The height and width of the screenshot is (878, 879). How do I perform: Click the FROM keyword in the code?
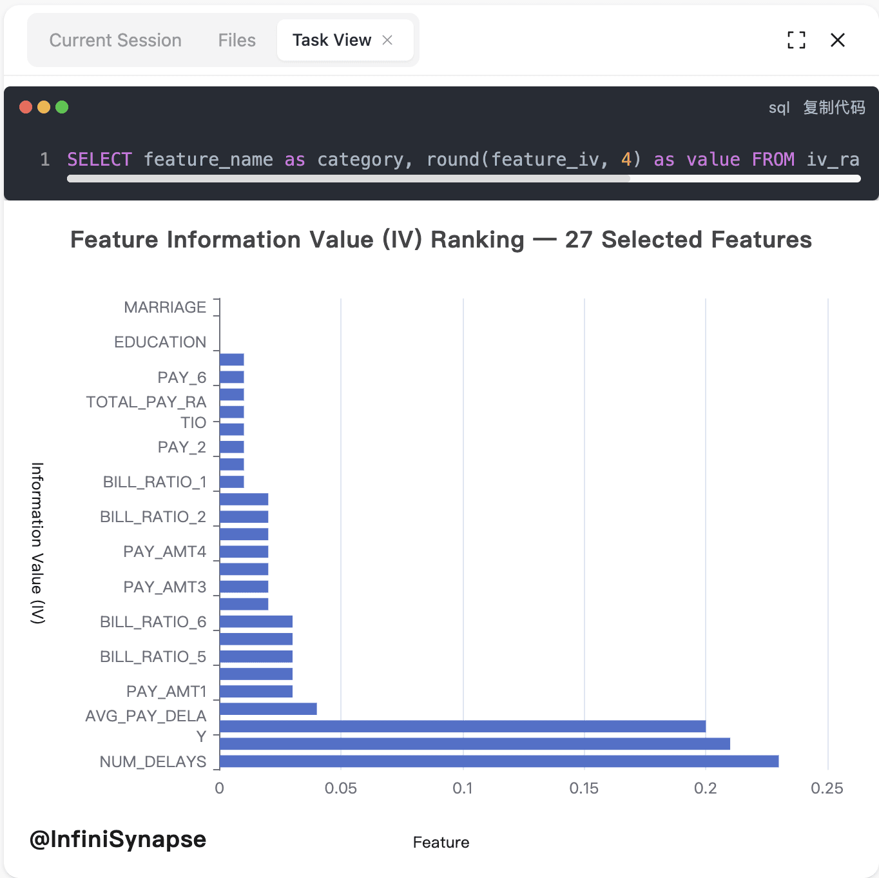773,159
